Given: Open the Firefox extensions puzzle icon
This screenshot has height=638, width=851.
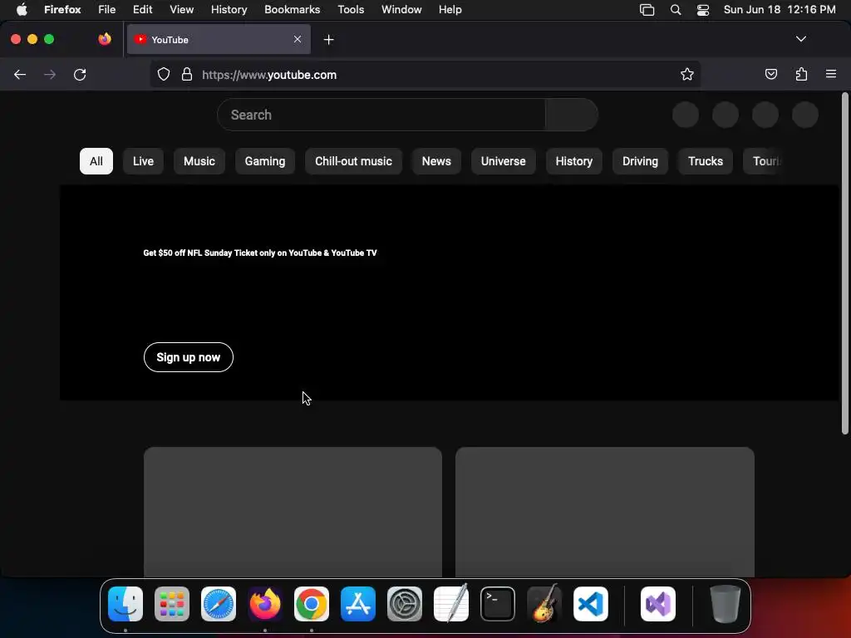Looking at the screenshot, I should (801, 74).
